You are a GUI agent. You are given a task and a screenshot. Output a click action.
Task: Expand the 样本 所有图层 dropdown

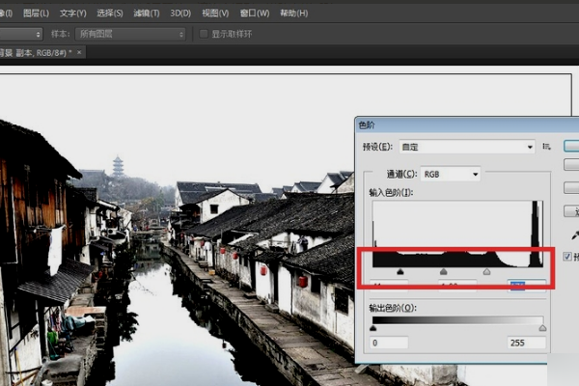coord(131,34)
